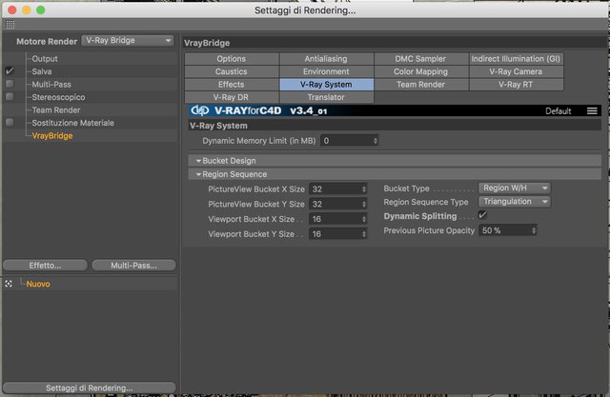The width and height of the screenshot is (610, 397).
Task: Click the bottom Settaggi di Rendering... button
Action: [x=89, y=387]
